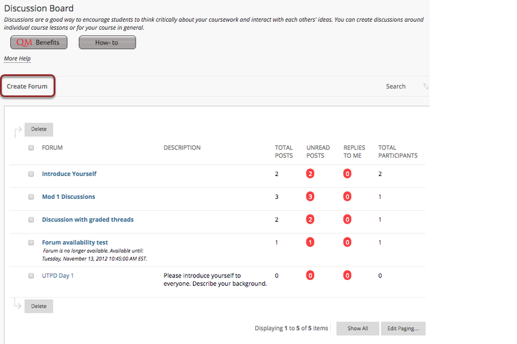Click the Displaying 1 to 5 items text
517x344 pixels.
(291, 328)
